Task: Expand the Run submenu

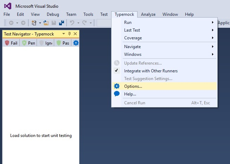Action: (x=128, y=22)
